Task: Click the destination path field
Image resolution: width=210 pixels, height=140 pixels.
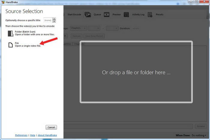Action: coord(128,126)
